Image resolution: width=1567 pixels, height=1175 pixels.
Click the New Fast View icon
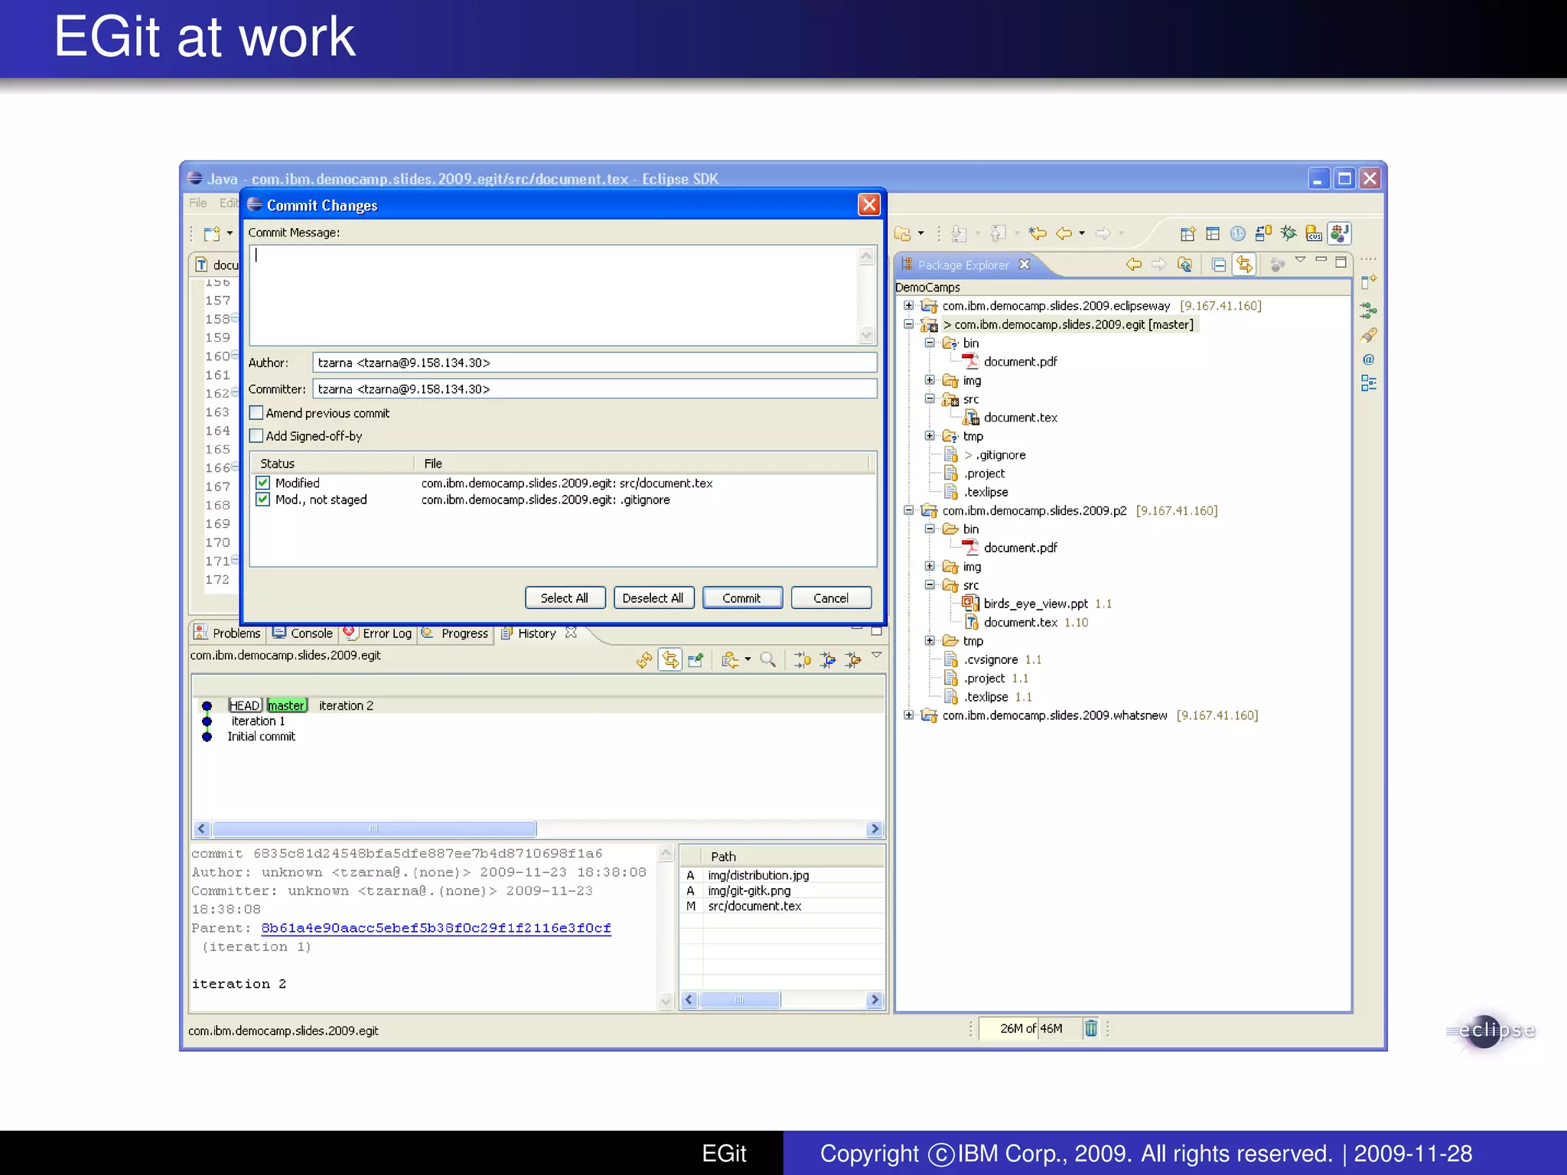tap(1369, 282)
